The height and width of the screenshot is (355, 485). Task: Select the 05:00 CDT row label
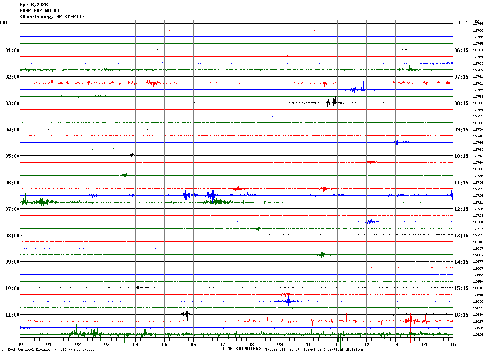[x=12, y=156]
